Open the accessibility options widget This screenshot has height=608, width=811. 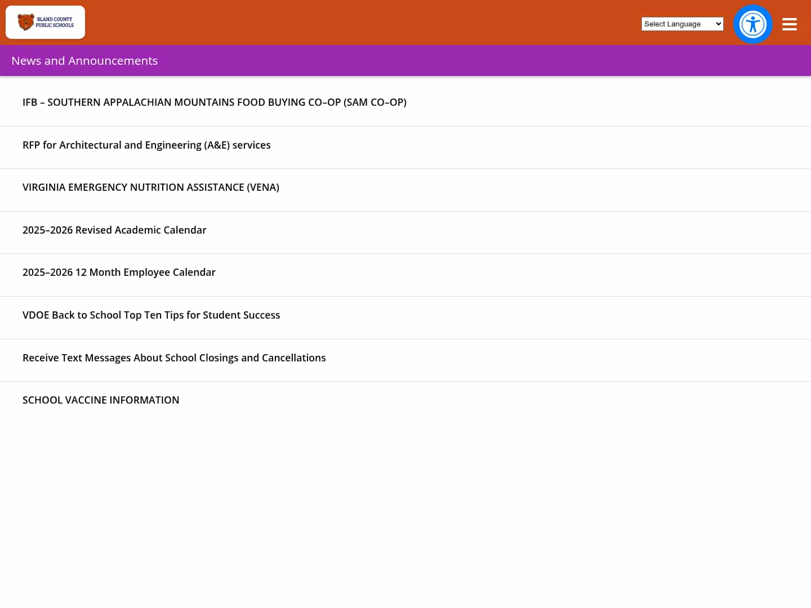point(752,24)
